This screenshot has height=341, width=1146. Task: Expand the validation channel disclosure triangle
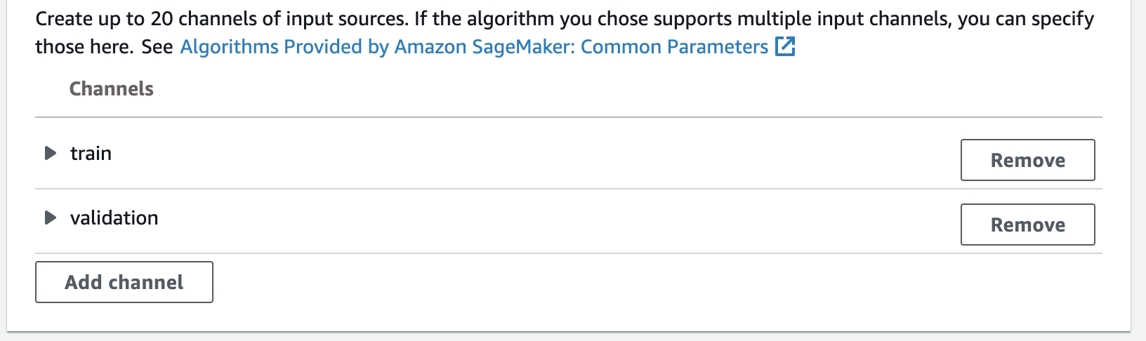[50, 218]
